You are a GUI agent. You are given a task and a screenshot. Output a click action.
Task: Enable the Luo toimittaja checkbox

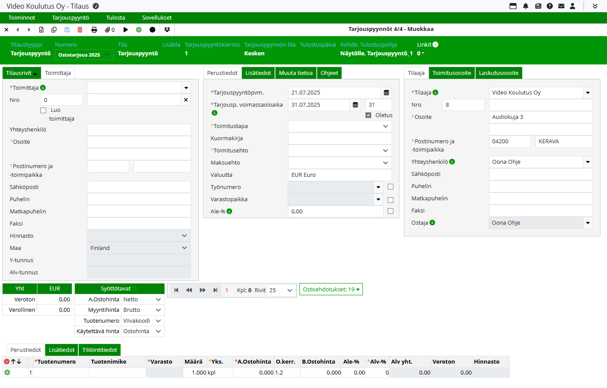click(x=43, y=111)
